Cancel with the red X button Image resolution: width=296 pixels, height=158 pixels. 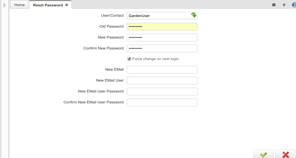click(285, 154)
